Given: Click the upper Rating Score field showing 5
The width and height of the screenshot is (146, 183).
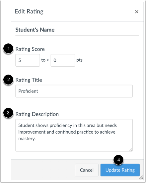Looking at the screenshot, I should pos(28,60).
